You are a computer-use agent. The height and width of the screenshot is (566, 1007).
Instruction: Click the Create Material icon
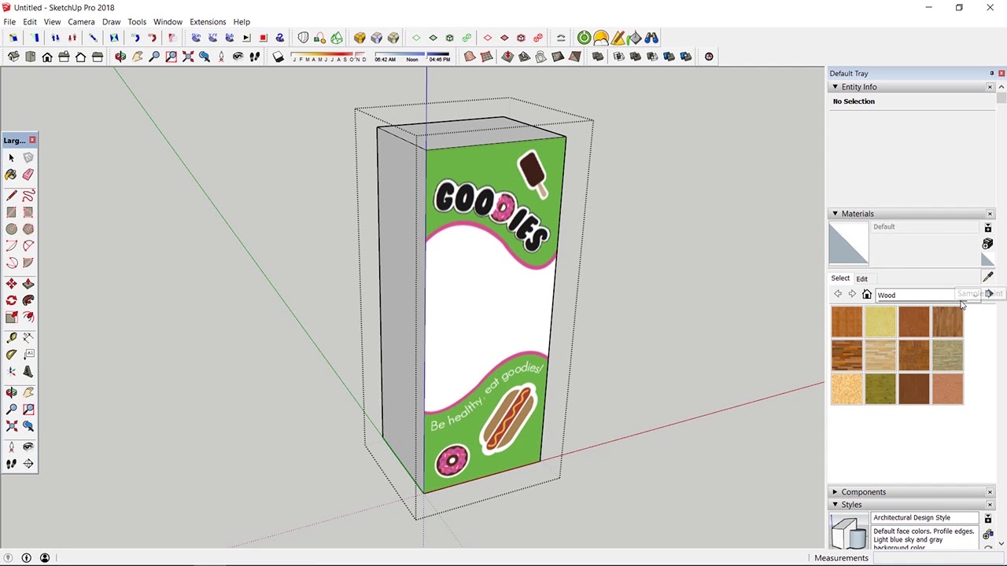point(988,244)
